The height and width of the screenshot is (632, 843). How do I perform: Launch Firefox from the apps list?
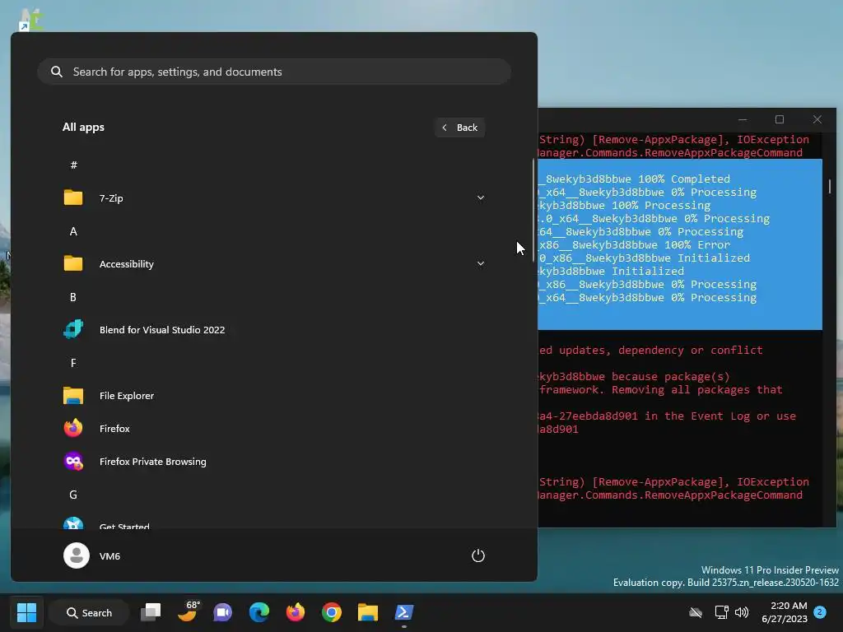click(274, 428)
